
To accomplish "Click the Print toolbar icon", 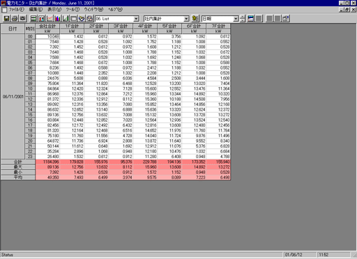I will pos(15,18).
